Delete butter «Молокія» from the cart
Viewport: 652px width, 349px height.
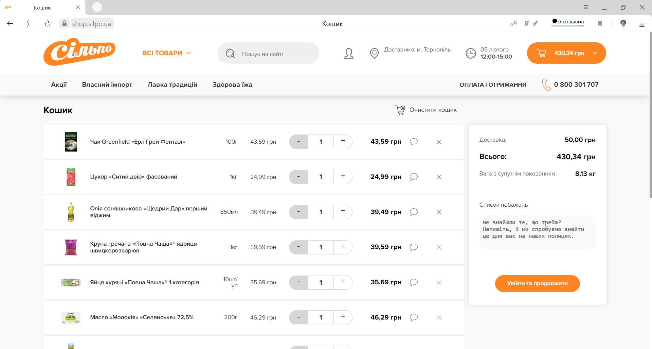click(x=439, y=317)
